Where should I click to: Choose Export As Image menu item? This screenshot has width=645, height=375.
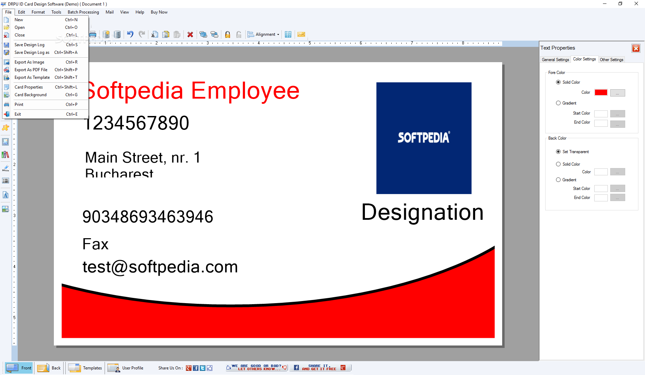point(46,62)
